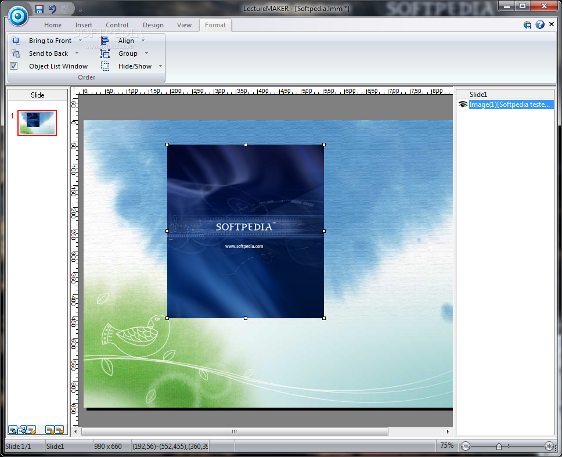Select slide 1 thumbnail in Slide panel

tap(37, 123)
